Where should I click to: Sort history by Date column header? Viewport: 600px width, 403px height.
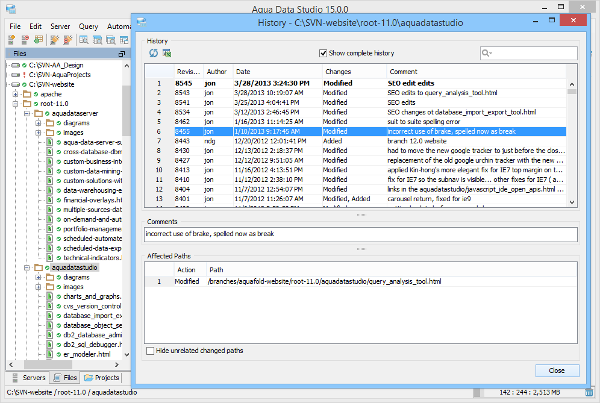pyautogui.click(x=278, y=72)
